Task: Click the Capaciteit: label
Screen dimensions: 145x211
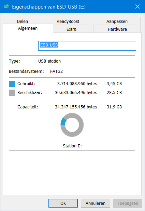Action: coord(28,107)
